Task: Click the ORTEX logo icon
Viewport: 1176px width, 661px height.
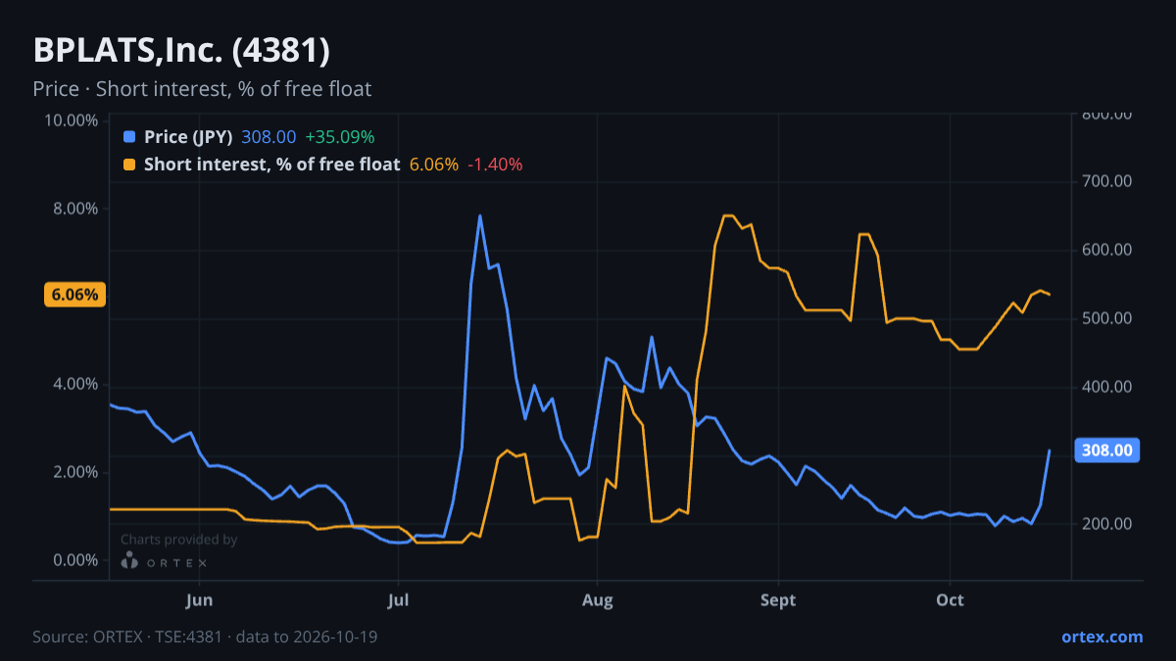Action: click(129, 560)
